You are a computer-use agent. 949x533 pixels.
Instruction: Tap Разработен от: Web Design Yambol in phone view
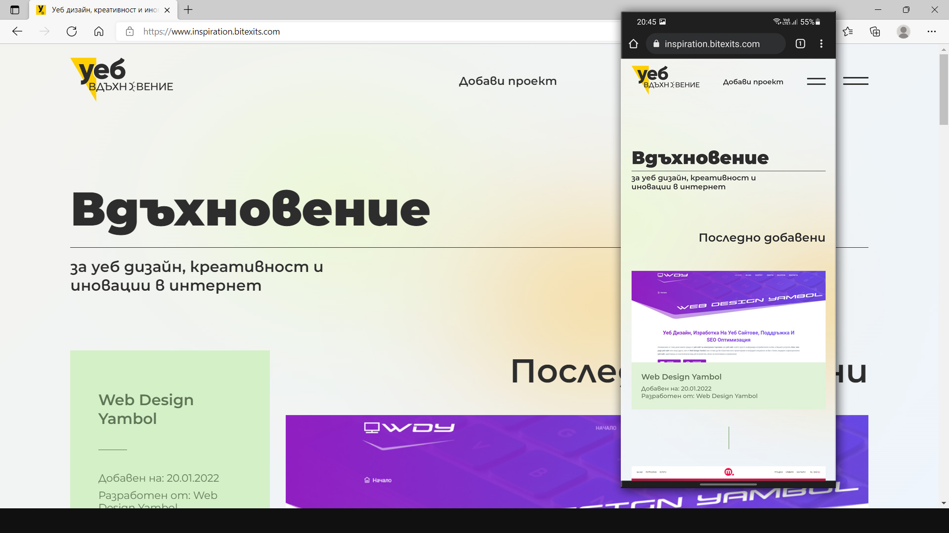tap(699, 396)
